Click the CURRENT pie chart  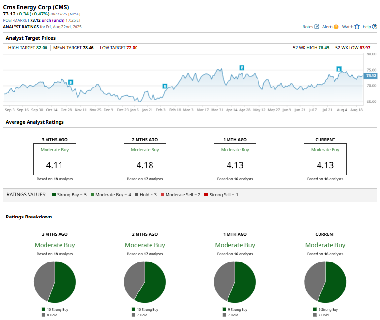[325, 282]
